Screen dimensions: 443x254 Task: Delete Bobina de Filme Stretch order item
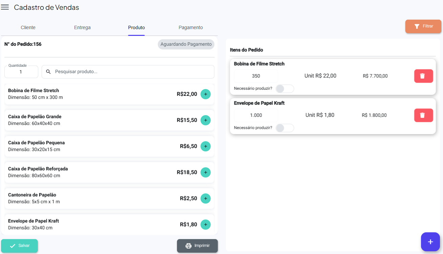[x=423, y=76]
